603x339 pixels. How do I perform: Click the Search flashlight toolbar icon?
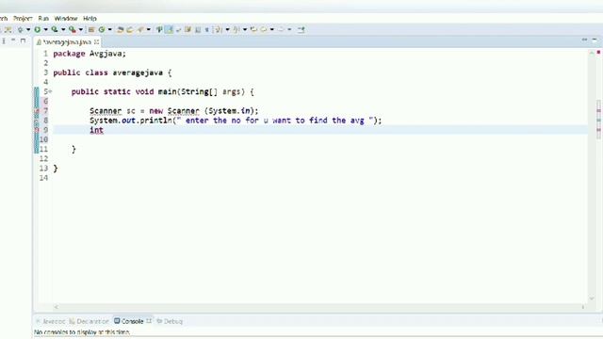[140, 29]
